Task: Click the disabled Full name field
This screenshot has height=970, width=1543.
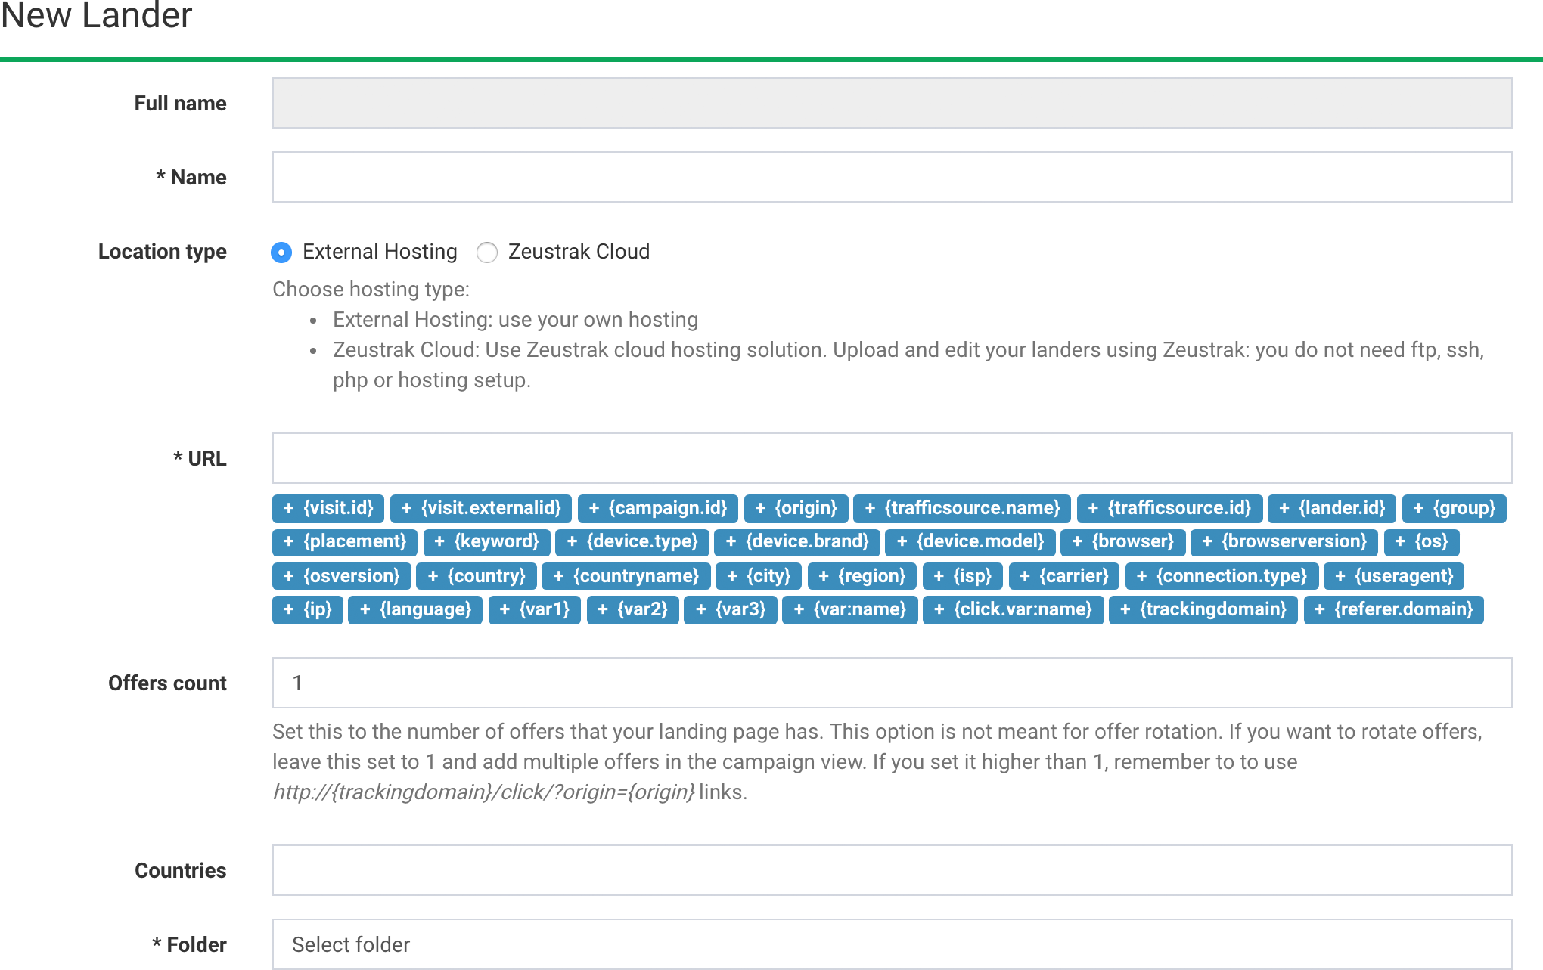Action: [x=892, y=103]
